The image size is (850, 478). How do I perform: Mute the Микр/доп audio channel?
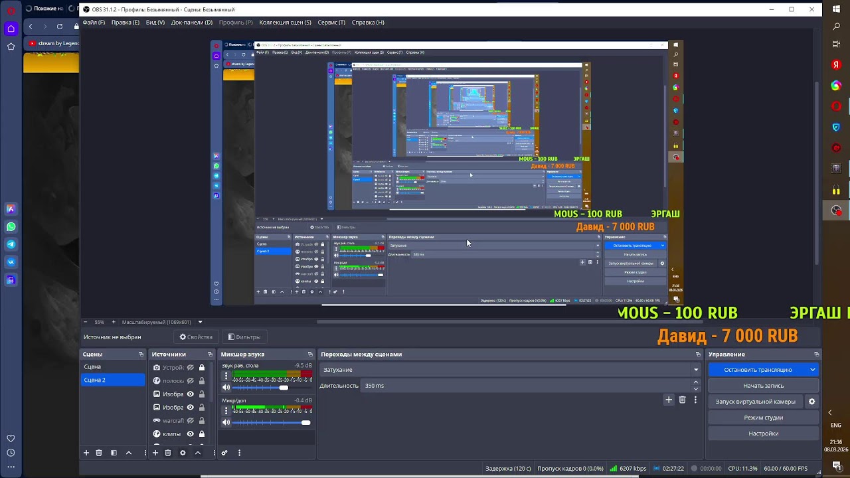(226, 422)
